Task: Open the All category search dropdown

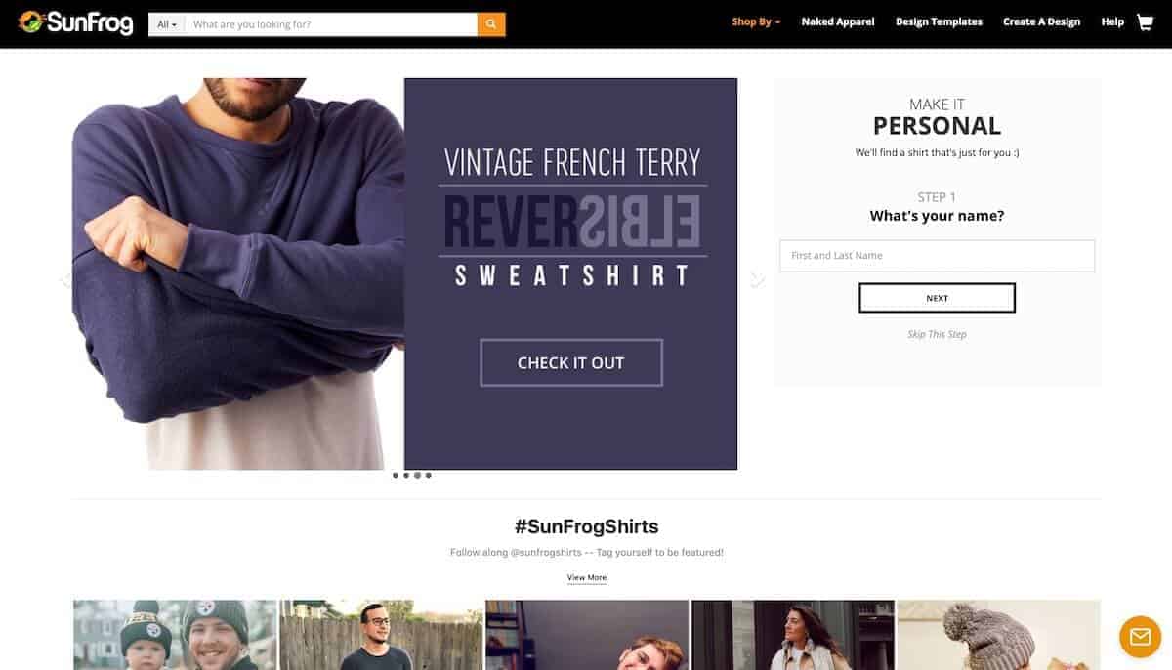Action: (167, 24)
